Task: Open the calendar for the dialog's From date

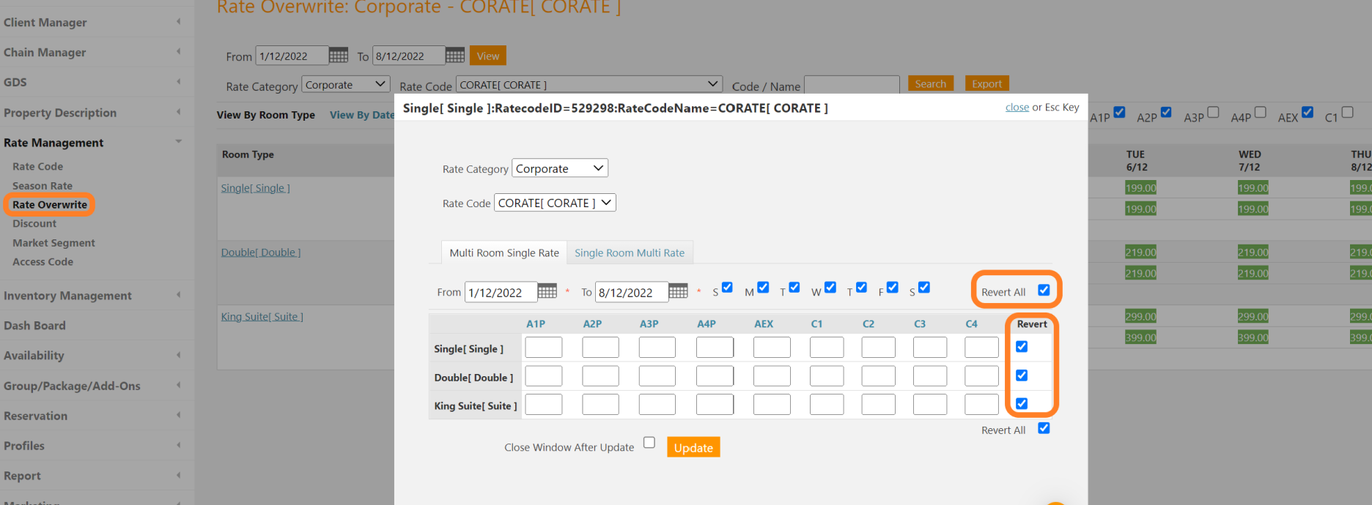Action: (547, 291)
